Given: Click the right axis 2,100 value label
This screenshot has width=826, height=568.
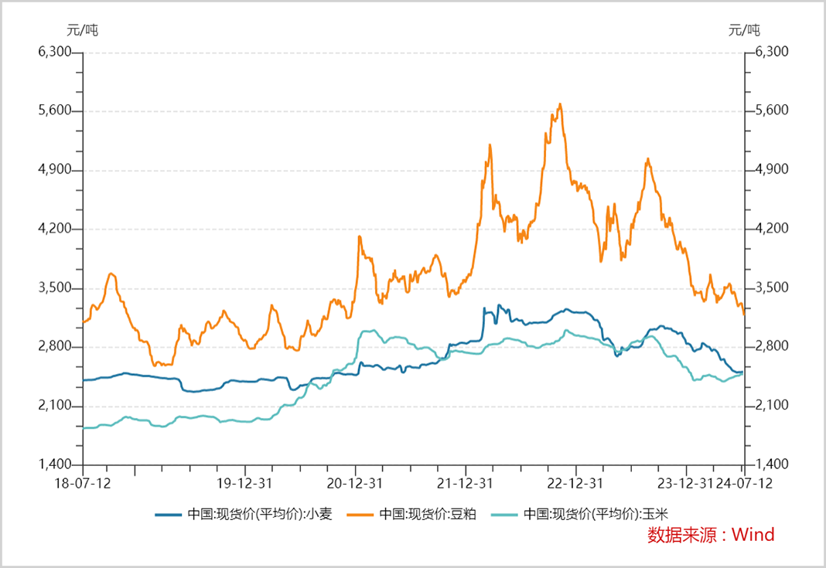Looking at the screenshot, I should point(772,406).
